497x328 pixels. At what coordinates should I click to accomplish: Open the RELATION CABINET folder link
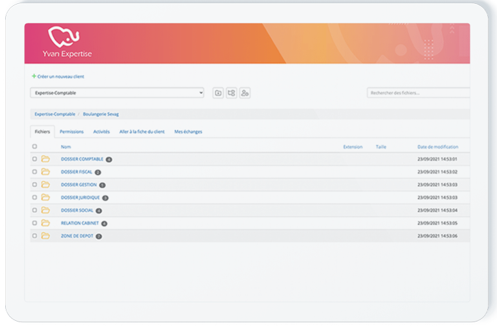coord(80,223)
